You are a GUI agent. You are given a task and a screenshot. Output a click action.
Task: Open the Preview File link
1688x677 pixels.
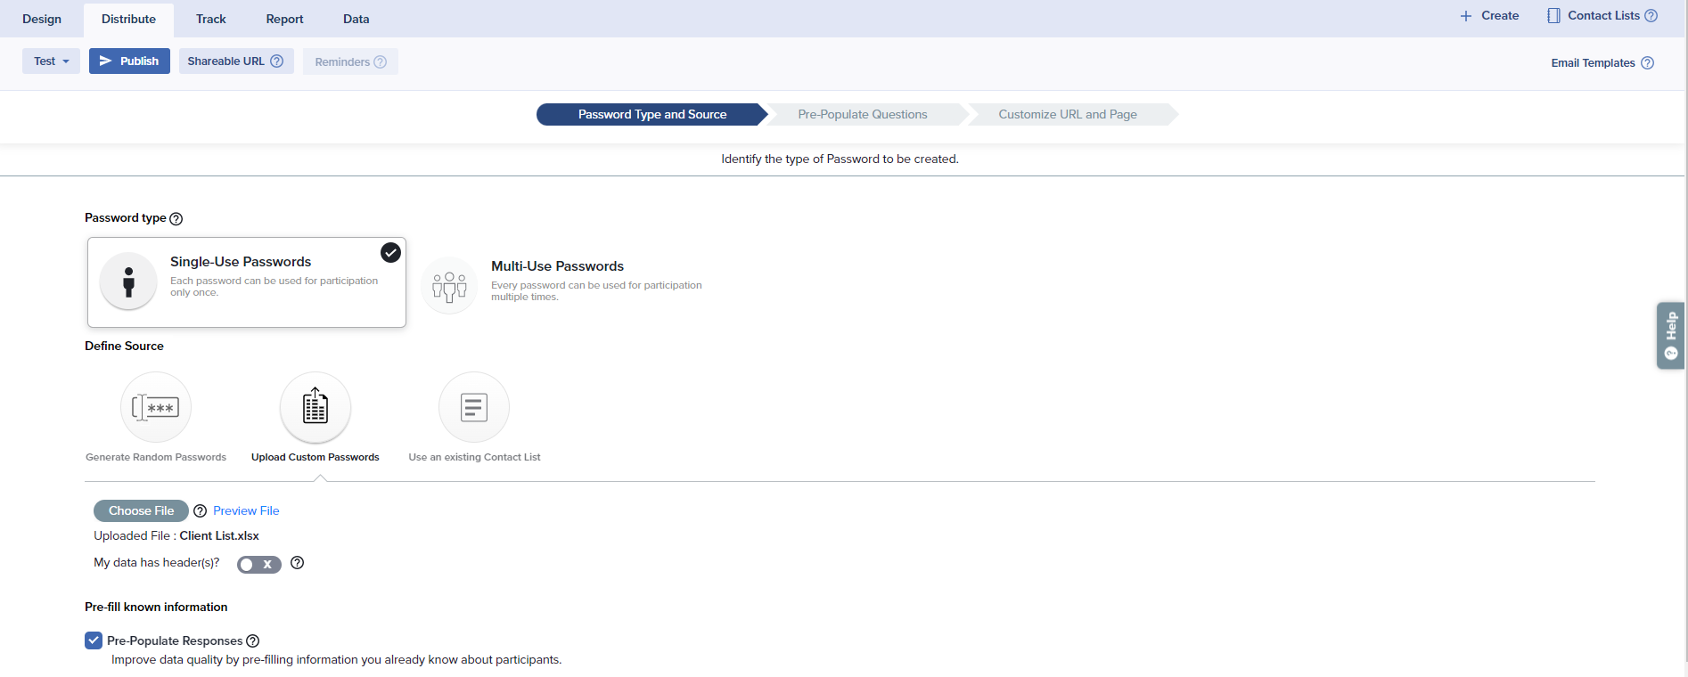(246, 511)
